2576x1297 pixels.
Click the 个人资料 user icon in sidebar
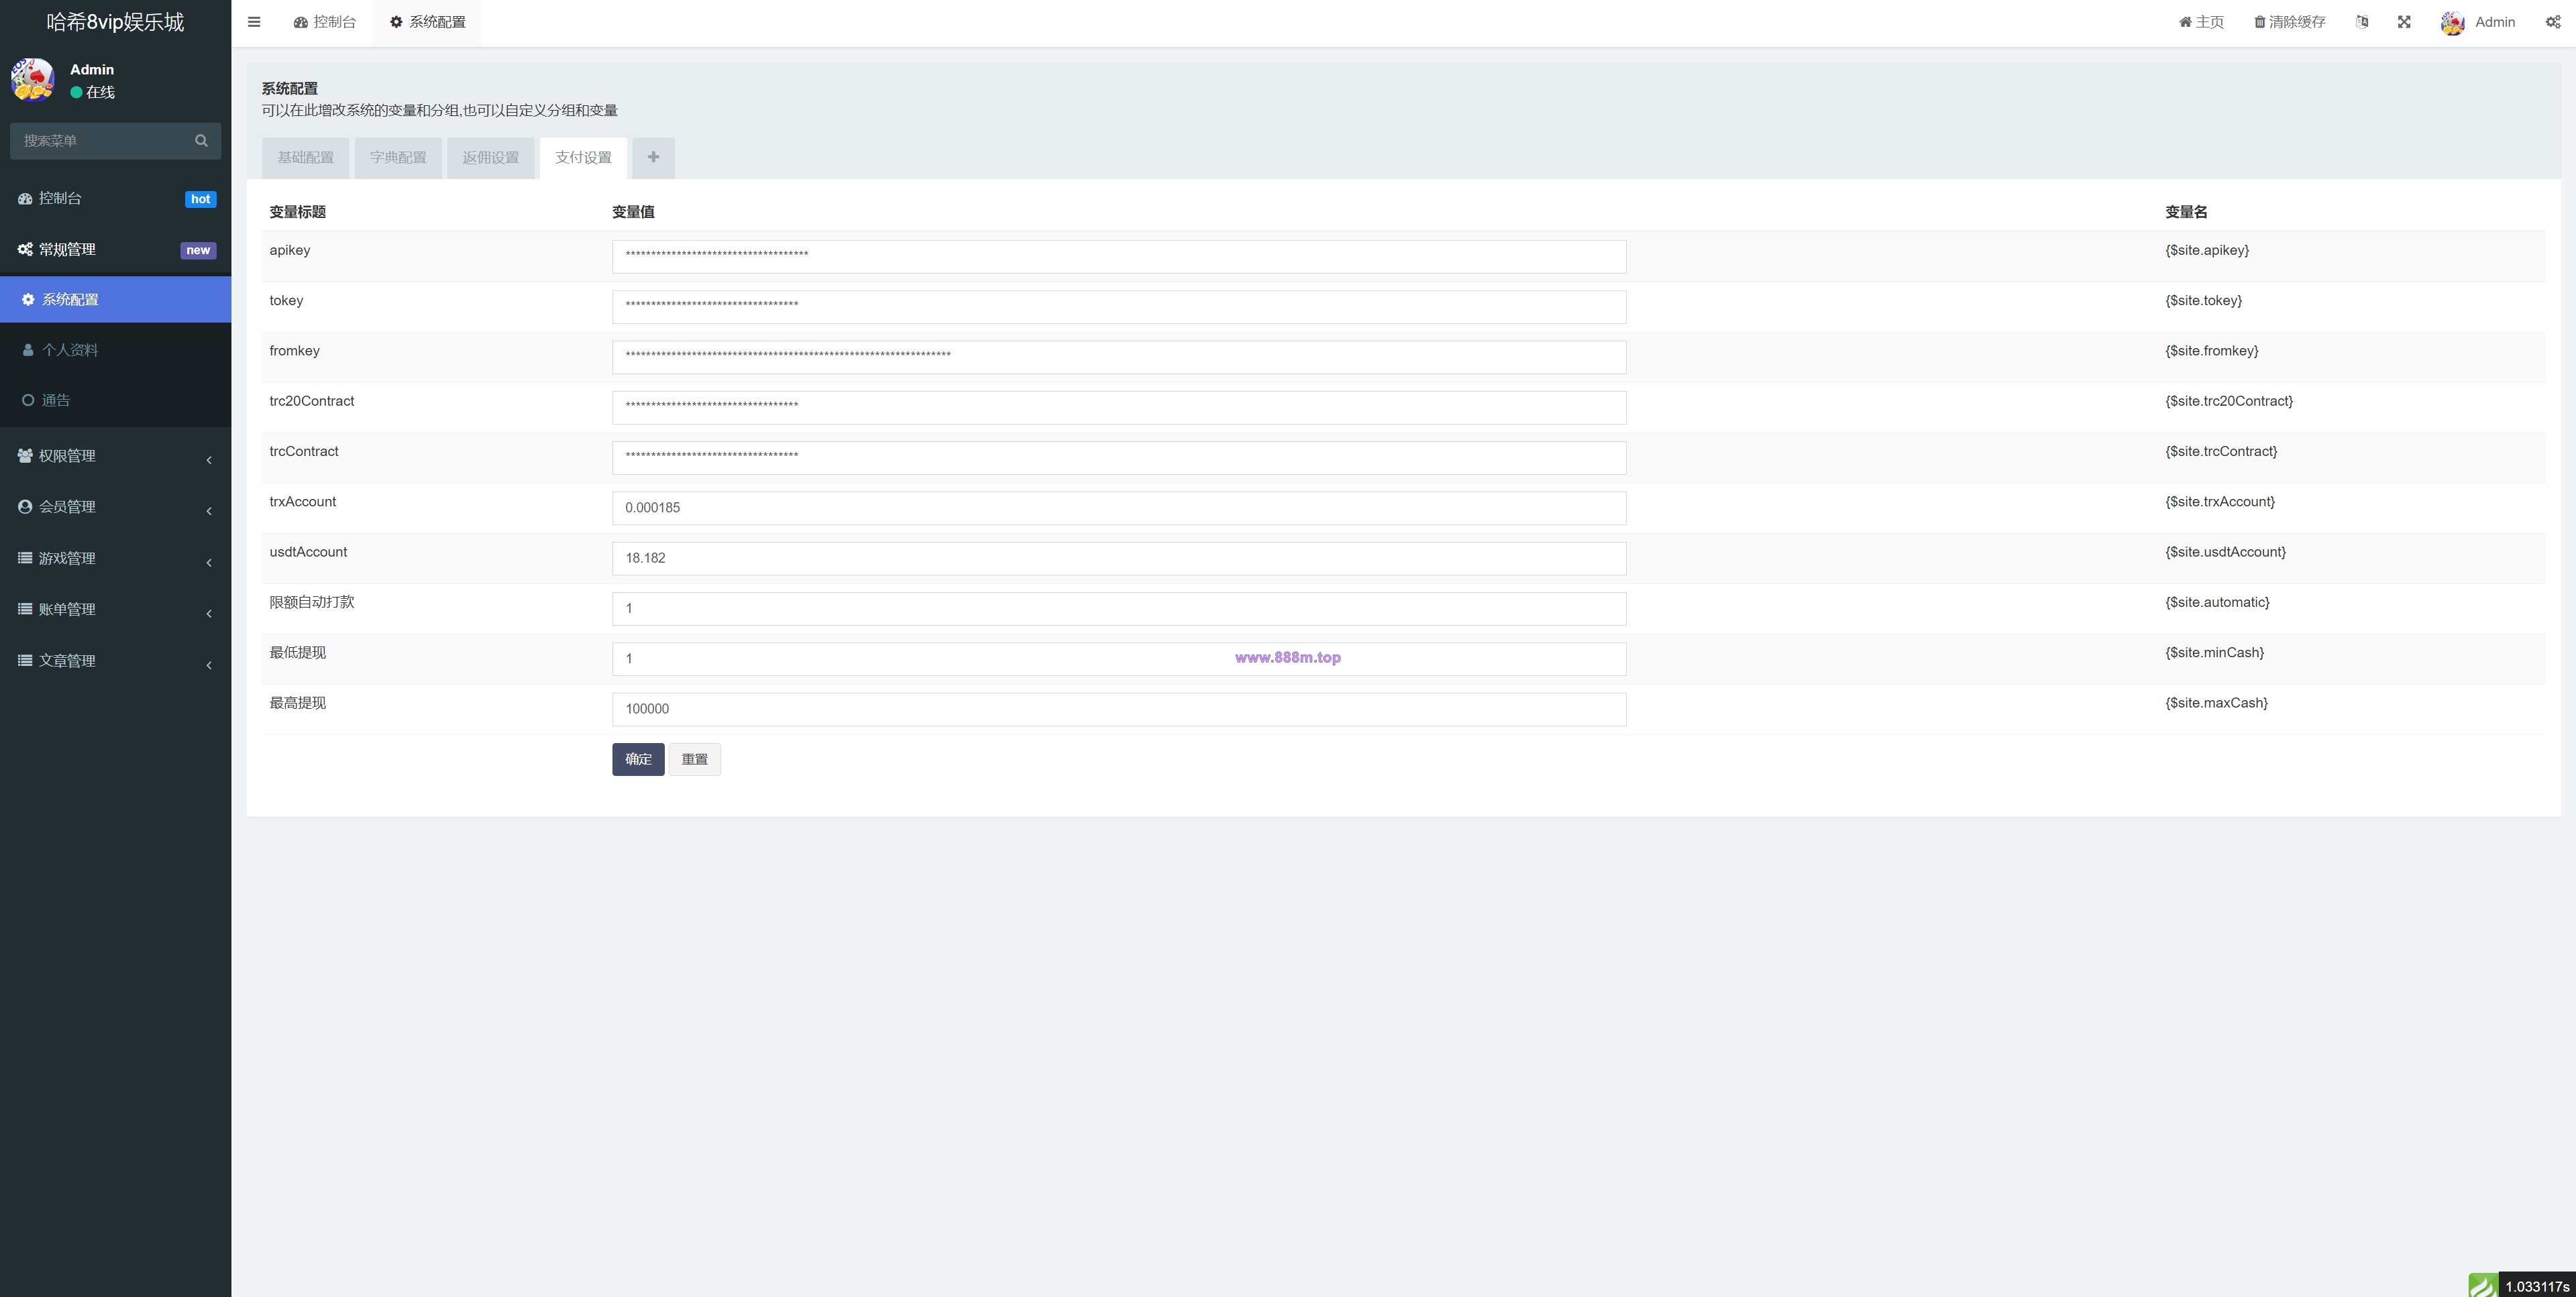tap(28, 350)
